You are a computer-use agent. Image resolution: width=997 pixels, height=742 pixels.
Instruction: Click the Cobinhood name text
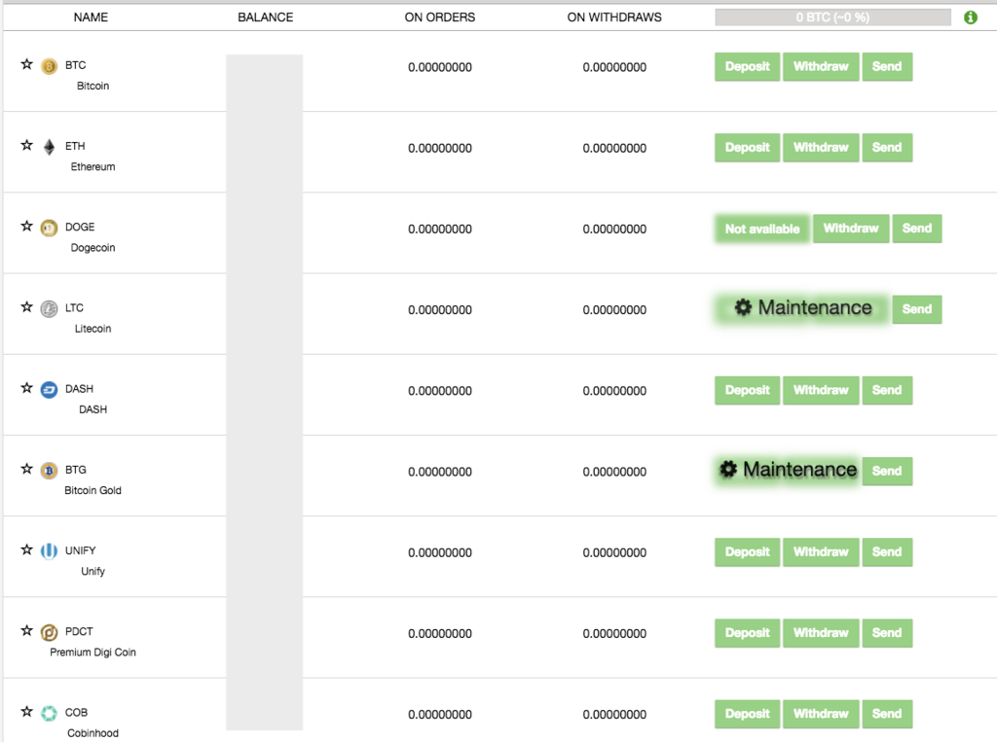92,733
